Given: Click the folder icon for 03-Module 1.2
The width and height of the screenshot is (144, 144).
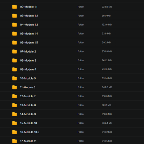Looking at the screenshot, I should pyautogui.click(x=14, y=16).
